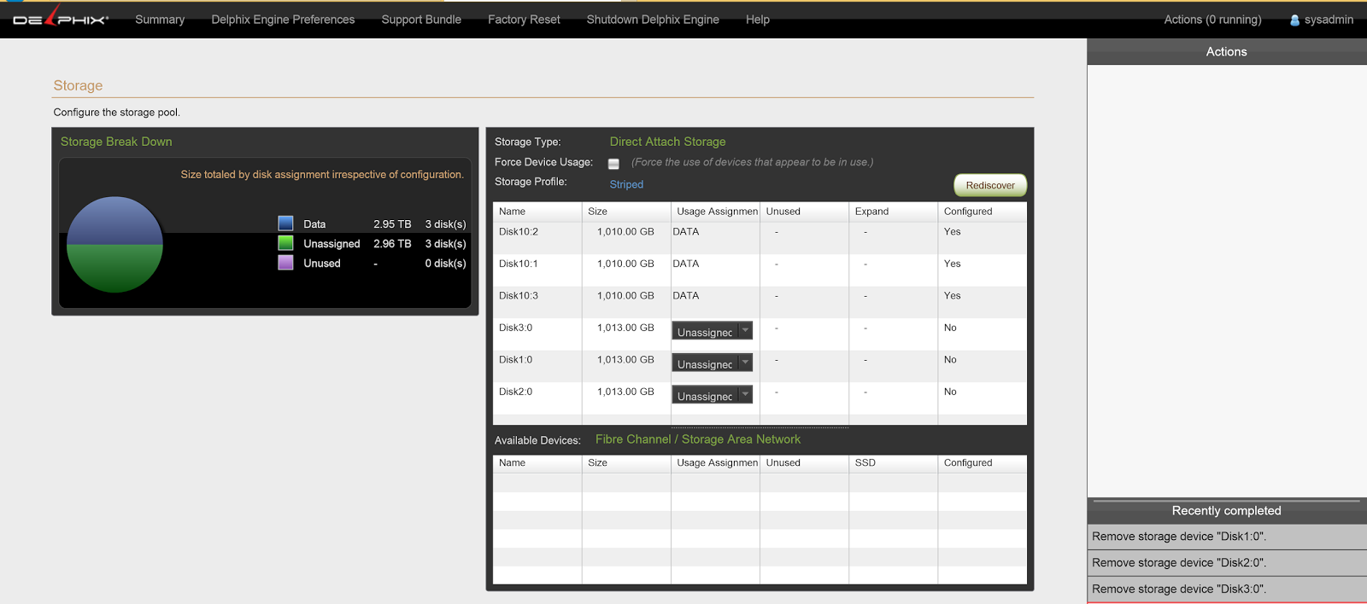Click 'Remove storage device "Disk1:0"' entry
This screenshot has height=604, width=1367.
tap(1227, 537)
